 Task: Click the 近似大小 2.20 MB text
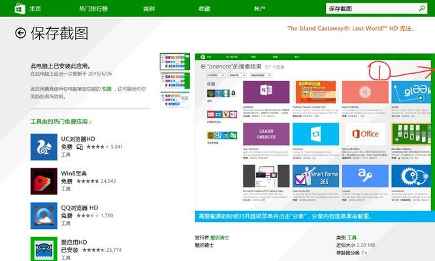click(x=356, y=245)
